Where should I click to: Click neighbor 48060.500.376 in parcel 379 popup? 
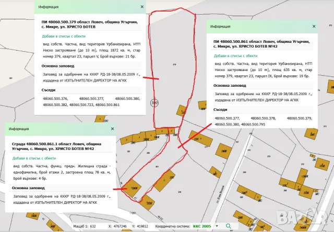point(55,99)
